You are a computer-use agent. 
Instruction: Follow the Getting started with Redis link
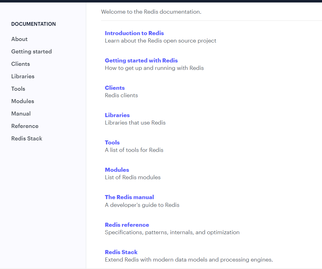coord(141,61)
